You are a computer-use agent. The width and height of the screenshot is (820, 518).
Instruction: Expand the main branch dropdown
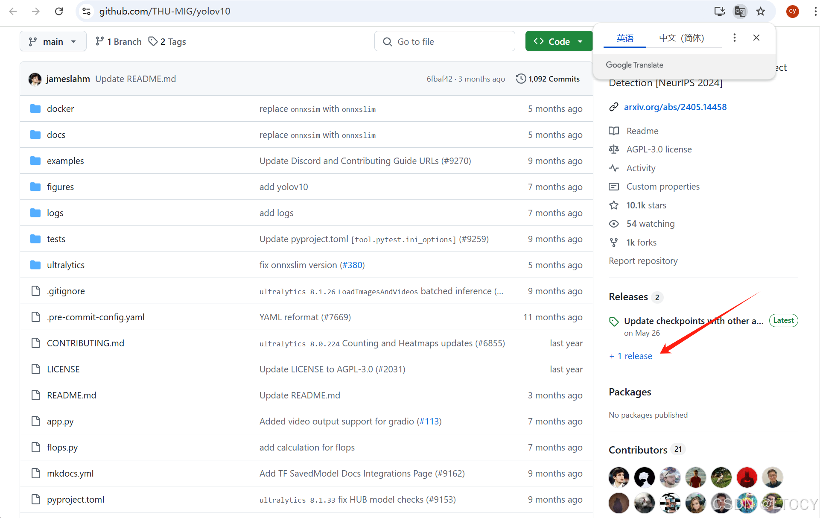tap(53, 41)
